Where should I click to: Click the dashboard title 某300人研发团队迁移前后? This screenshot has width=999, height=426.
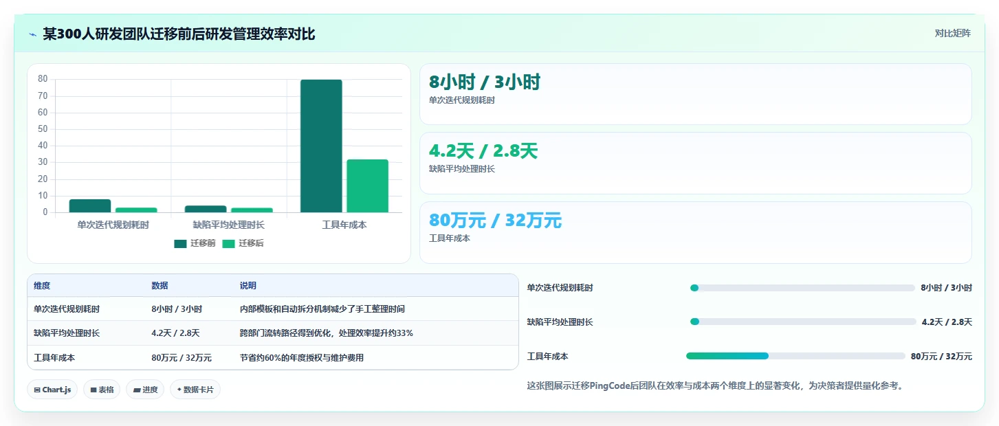(179, 34)
